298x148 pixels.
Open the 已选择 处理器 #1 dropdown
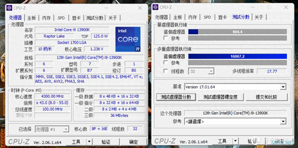52,129
